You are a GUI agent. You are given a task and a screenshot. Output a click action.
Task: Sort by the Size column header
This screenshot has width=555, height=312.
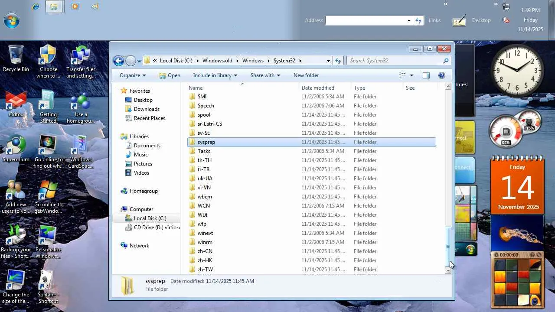pos(420,88)
